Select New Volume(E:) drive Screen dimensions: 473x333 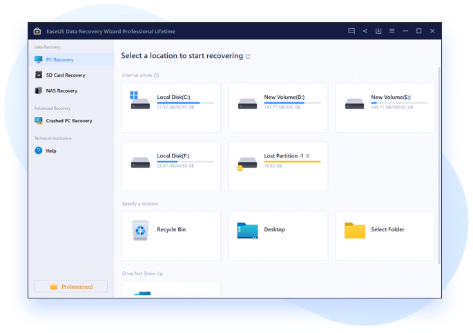(385, 108)
